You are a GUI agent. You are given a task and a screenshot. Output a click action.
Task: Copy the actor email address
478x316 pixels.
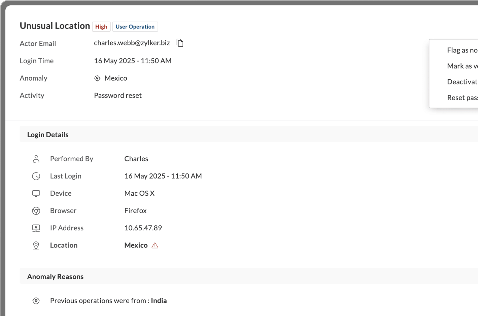coord(180,43)
